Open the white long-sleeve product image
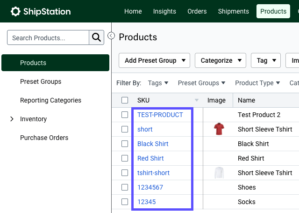The width and height of the screenshot is (299, 213). point(219,173)
